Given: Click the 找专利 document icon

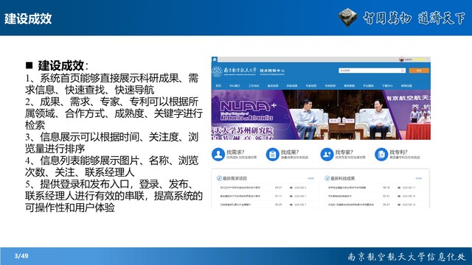Looking at the screenshot, I should pos(381,155).
